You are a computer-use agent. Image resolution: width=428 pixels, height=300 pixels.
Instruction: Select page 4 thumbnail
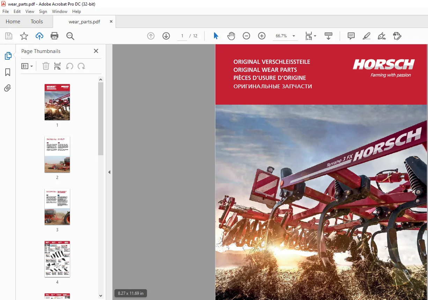[57, 259]
